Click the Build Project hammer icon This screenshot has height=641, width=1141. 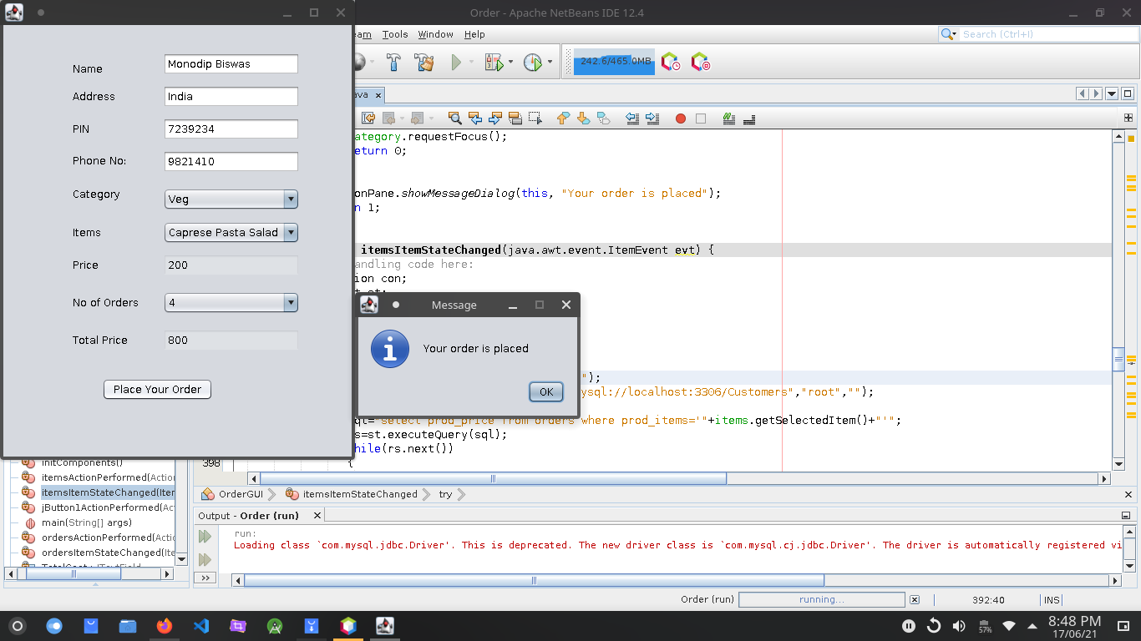[394, 62]
